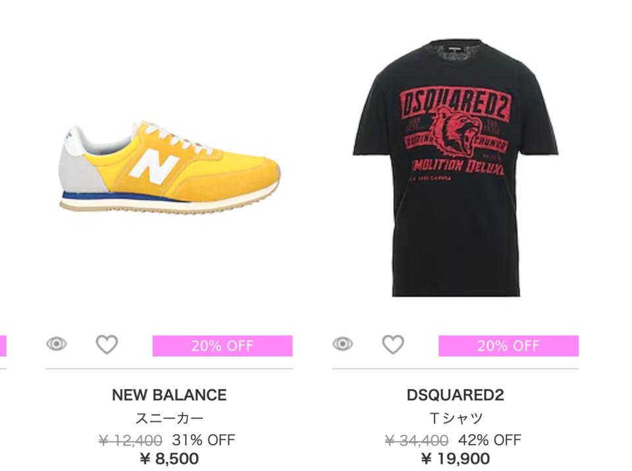632x471 pixels.
Task: Open the DSQUARED2 brand name link
Action: coord(456,395)
